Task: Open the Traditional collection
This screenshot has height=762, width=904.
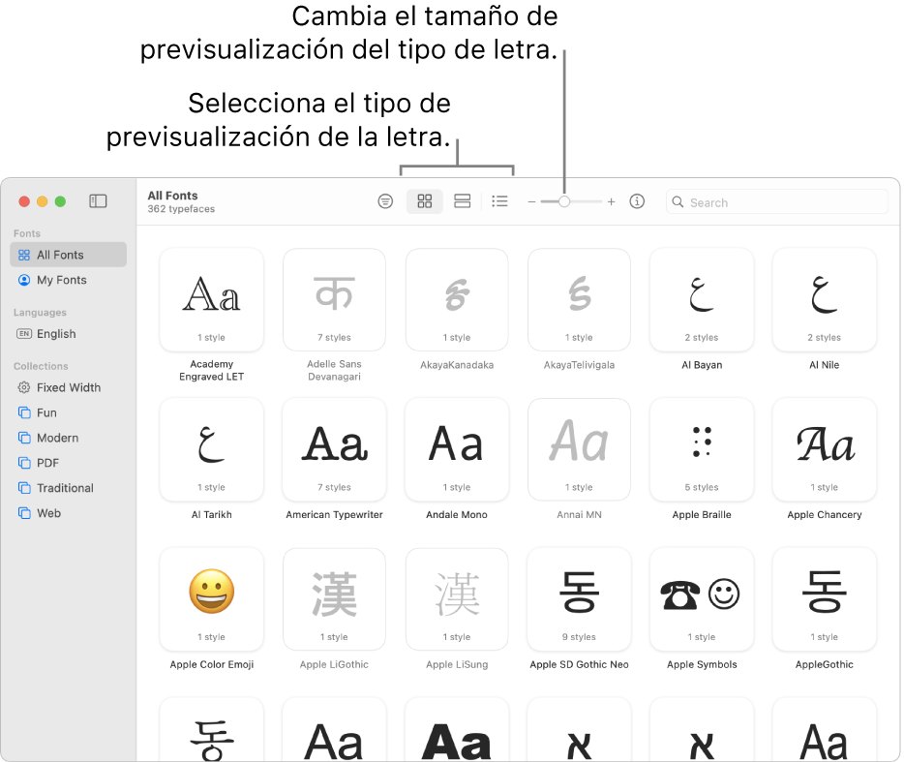Action: (68, 488)
